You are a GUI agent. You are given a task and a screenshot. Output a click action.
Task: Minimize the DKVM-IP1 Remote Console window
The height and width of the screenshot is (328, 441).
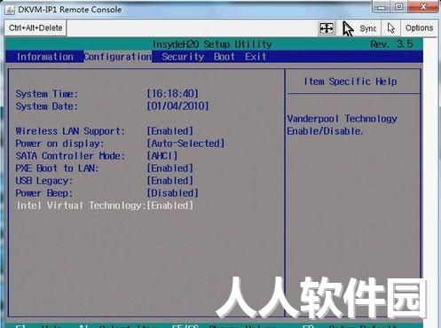tap(382, 7)
